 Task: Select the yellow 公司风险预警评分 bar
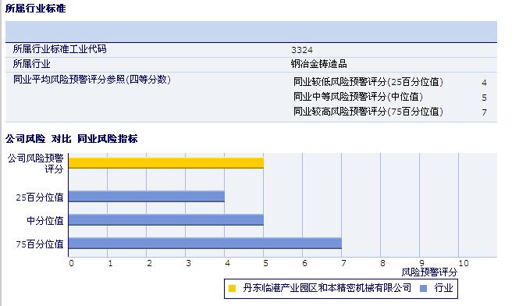pyautogui.click(x=166, y=163)
